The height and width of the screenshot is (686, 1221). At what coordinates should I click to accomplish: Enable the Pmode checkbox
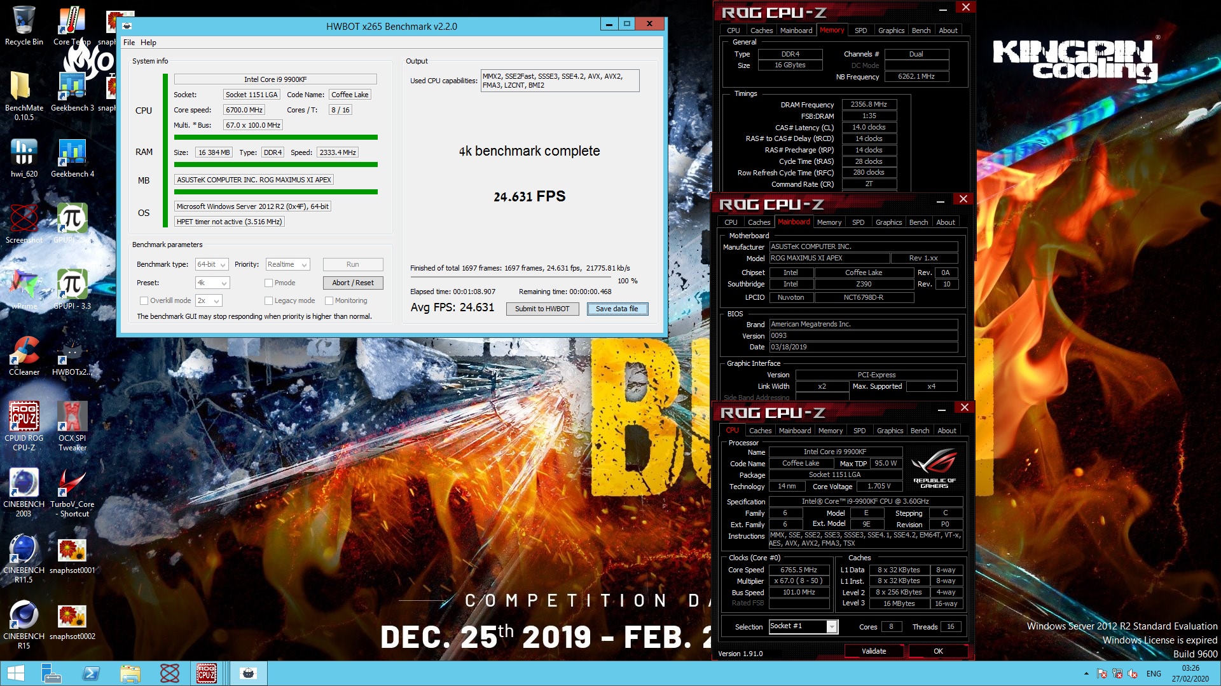[x=269, y=283]
